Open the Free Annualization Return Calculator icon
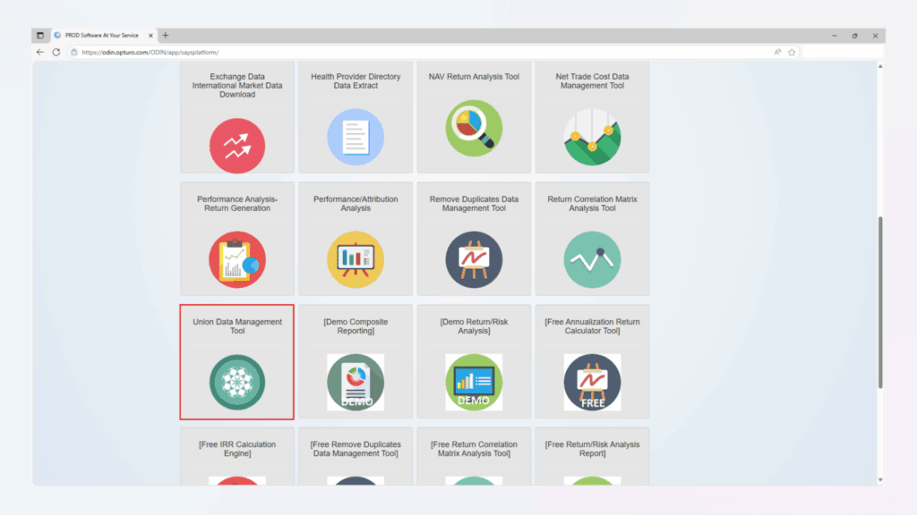This screenshot has width=917, height=515. click(592, 383)
